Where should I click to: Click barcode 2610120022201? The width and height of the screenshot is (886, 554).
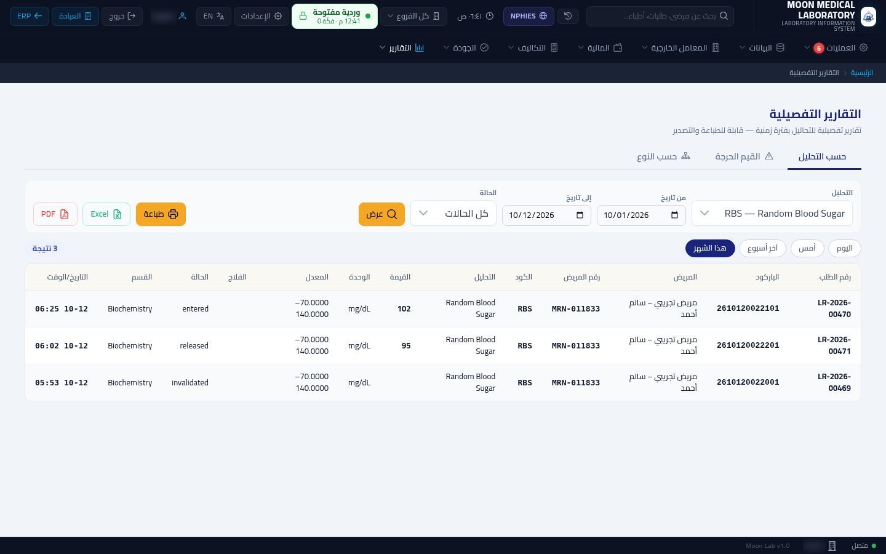[x=748, y=345]
